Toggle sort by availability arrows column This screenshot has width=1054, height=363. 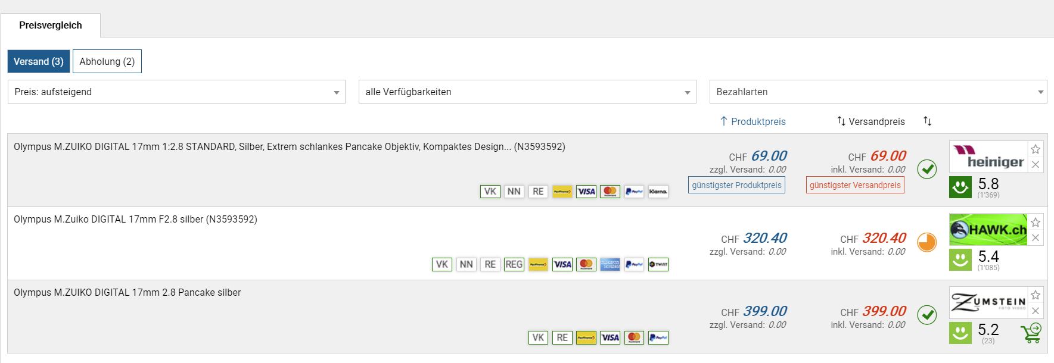tap(927, 121)
